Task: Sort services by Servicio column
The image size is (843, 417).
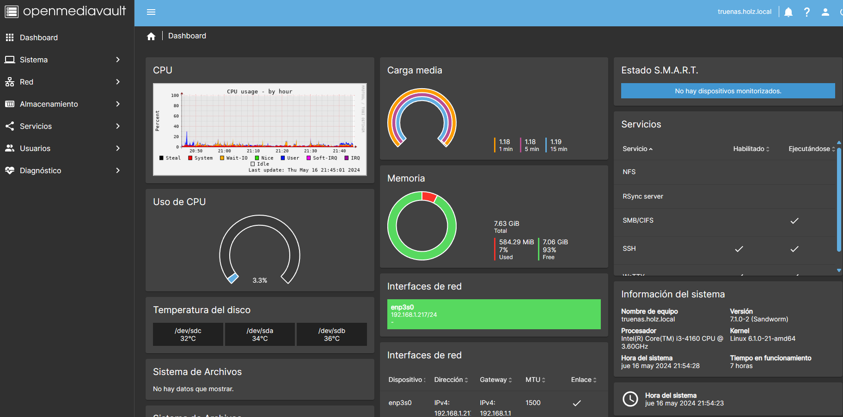Action: pos(637,149)
